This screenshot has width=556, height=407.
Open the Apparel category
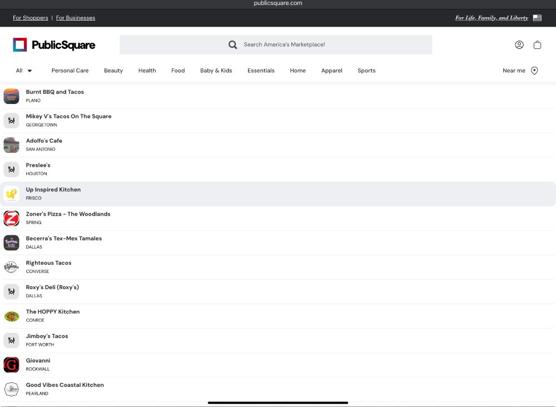pyautogui.click(x=332, y=71)
